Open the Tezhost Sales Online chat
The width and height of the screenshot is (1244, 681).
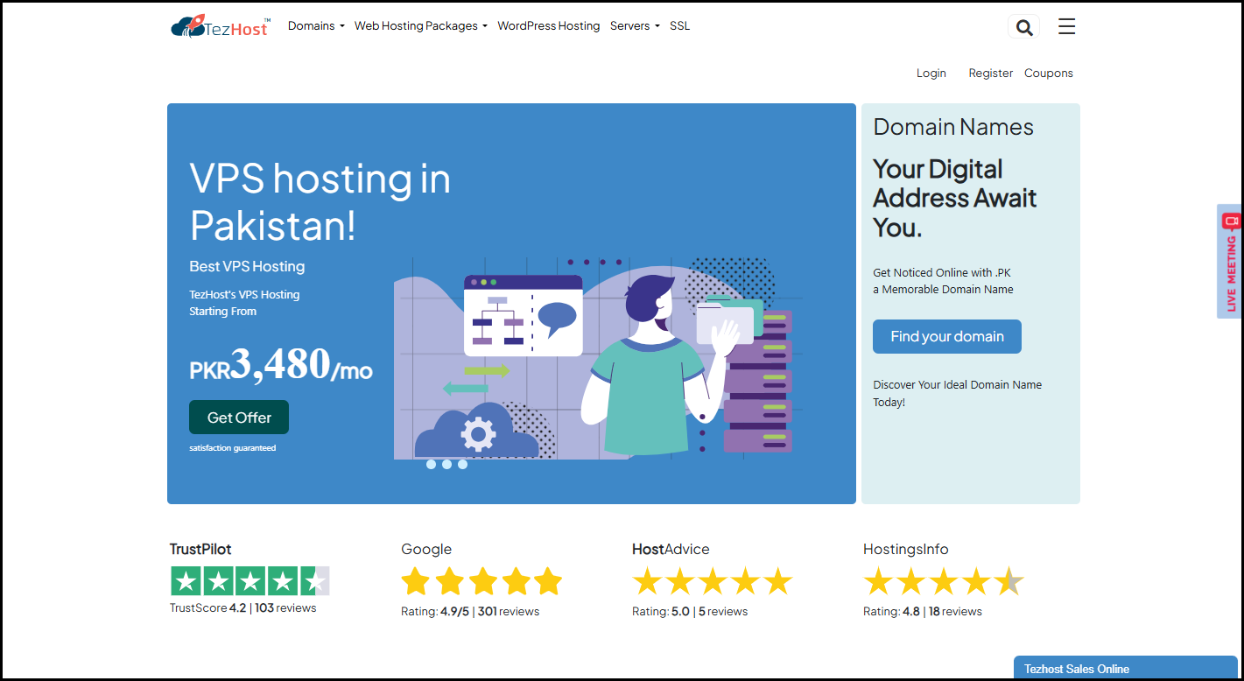tap(1124, 668)
